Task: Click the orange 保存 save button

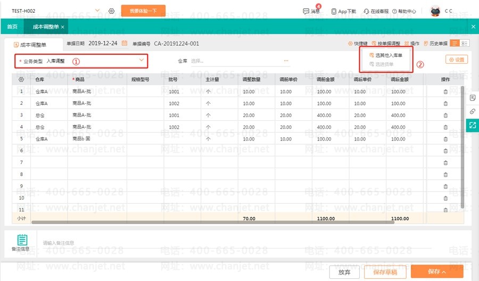Action: (x=437, y=271)
